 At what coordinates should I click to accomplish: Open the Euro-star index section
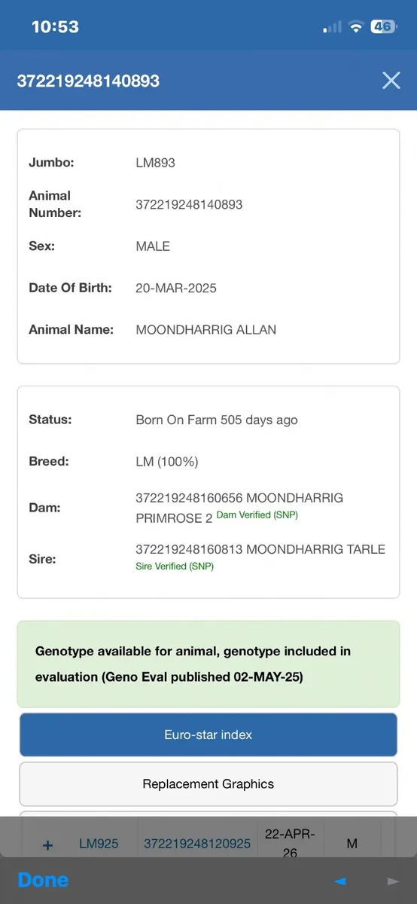208,734
